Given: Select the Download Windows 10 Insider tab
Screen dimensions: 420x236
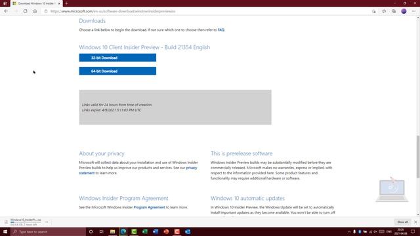Looking at the screenshot, I should click(x=37, y=3).
